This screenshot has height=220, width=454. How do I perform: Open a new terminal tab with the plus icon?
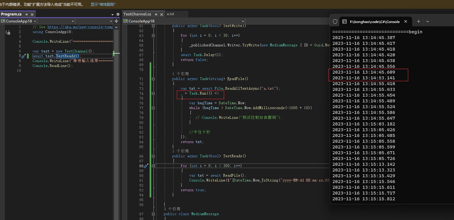(x=419, y=21)
